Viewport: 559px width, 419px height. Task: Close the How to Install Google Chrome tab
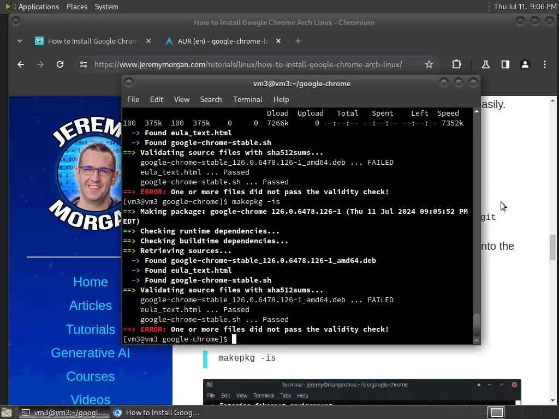(x=148, y=41)
